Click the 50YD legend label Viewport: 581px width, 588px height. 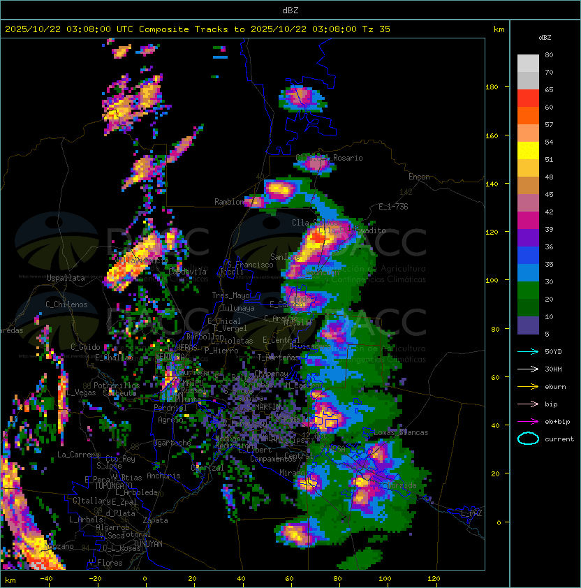[553, 351]
